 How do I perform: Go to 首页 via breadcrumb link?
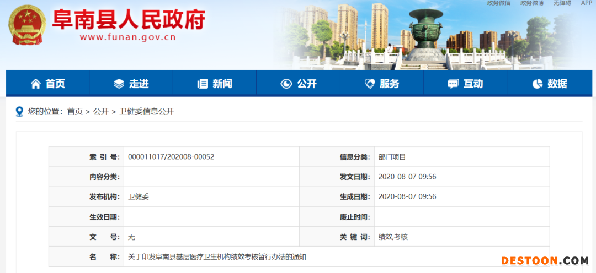tap(74, 111)
